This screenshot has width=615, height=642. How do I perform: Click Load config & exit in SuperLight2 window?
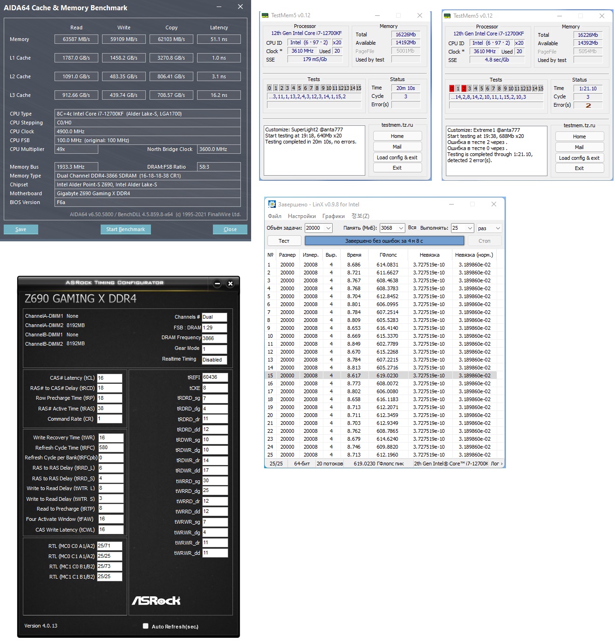(x=397, y=157)
